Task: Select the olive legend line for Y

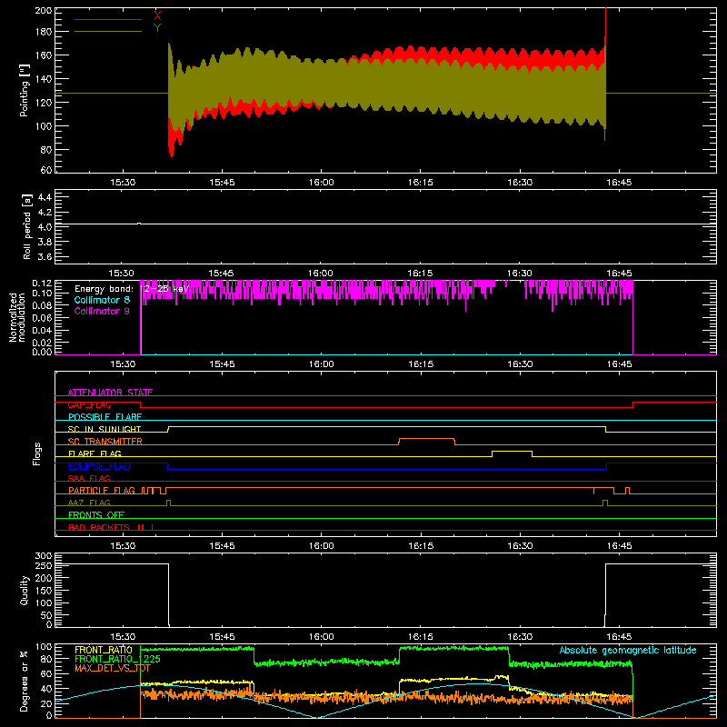Action: 108,31
